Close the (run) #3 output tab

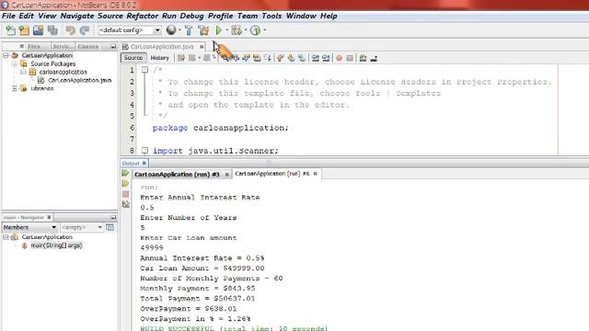click(227, 175)
